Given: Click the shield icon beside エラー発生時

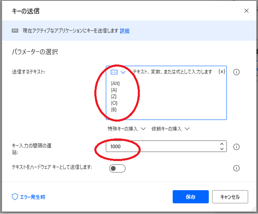Looking at the screenshot, I should pos(15,197).
